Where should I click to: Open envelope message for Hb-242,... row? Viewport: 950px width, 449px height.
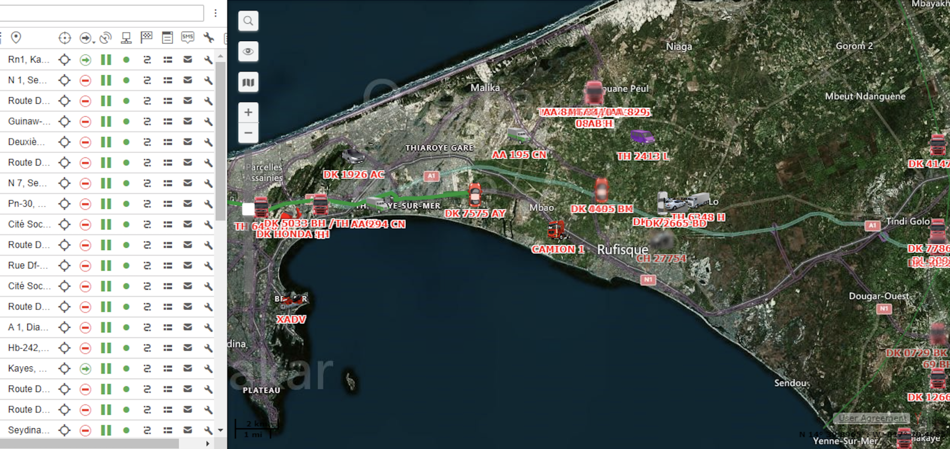pyautogui.click(x=188, y=348)
